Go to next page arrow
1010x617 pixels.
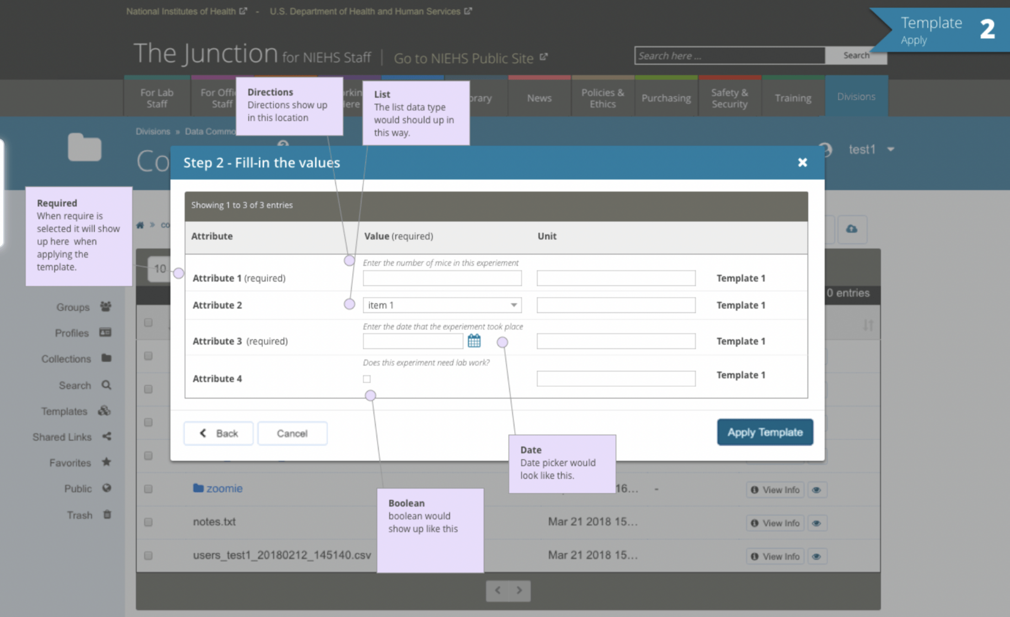tap(519, 590)
